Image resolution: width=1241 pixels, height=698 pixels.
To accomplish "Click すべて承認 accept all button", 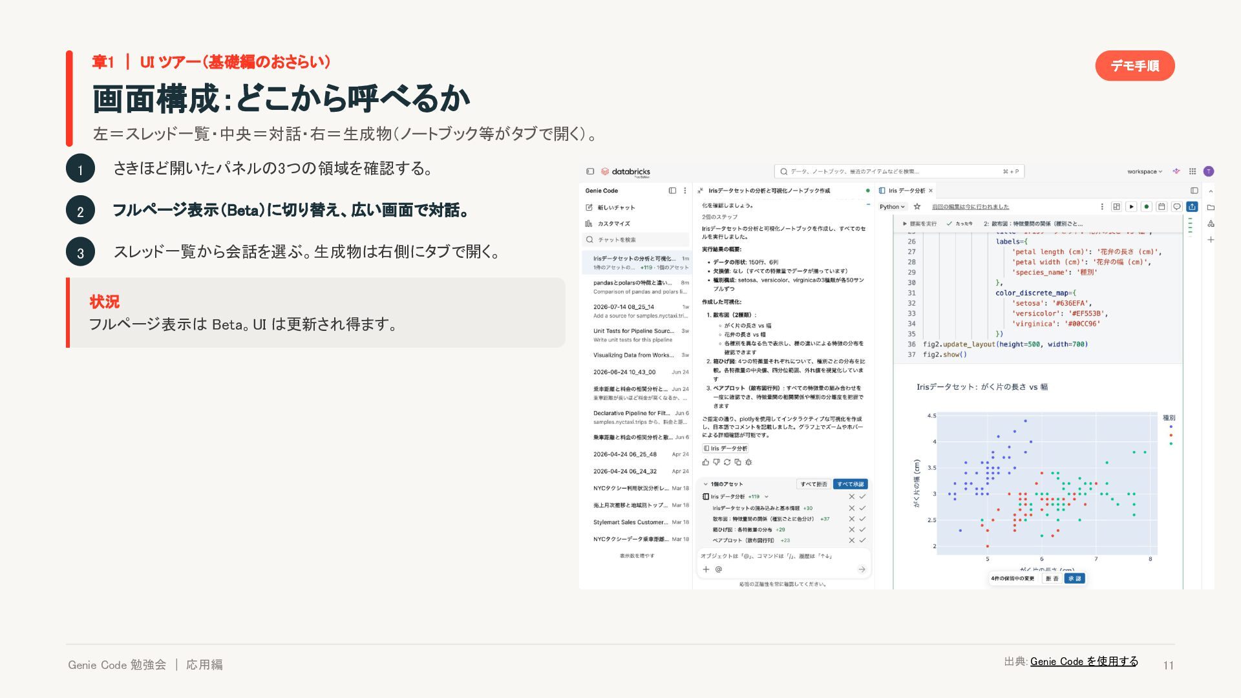I will point(850,484).
